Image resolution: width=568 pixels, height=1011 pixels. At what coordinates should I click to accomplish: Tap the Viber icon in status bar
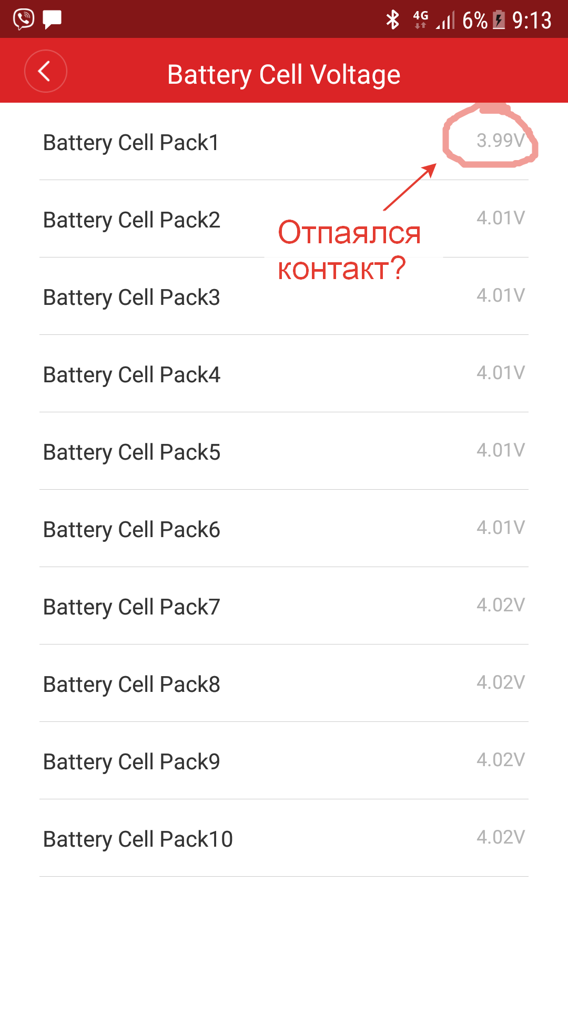[x=24, y=19]
